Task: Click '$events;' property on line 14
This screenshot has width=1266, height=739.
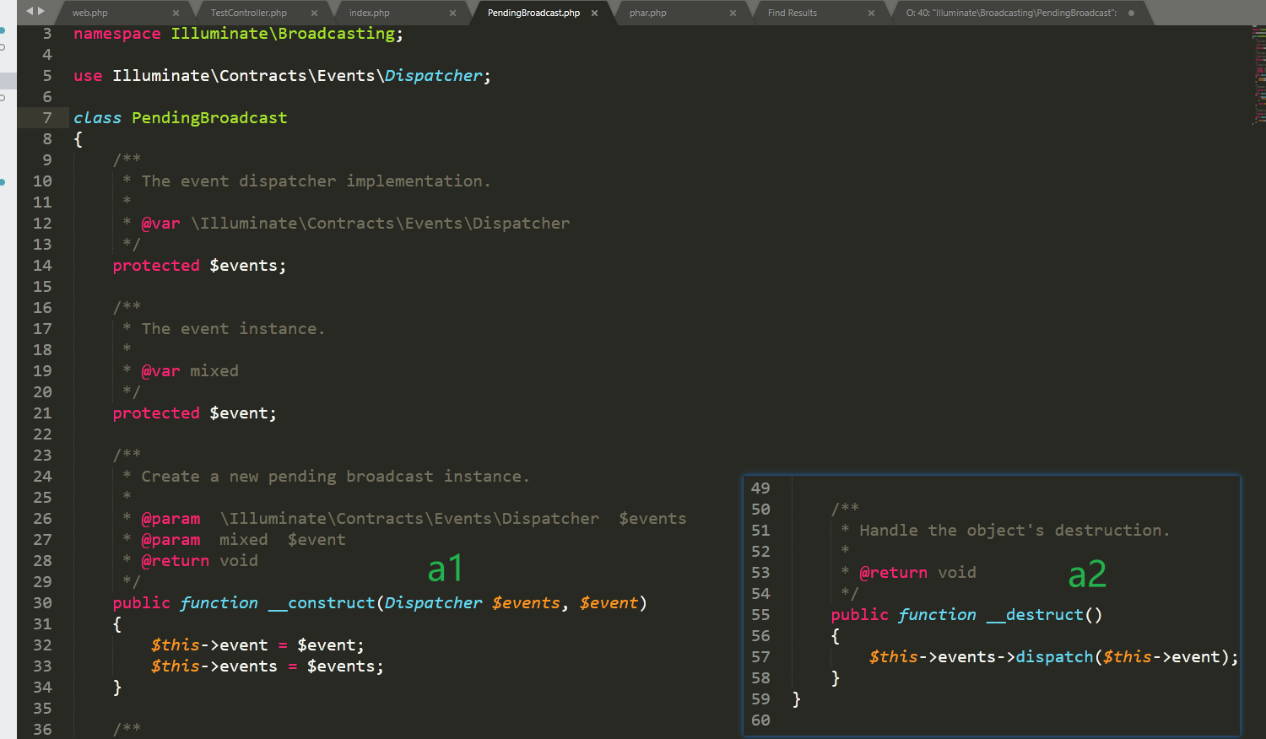Action: point(248,266)
